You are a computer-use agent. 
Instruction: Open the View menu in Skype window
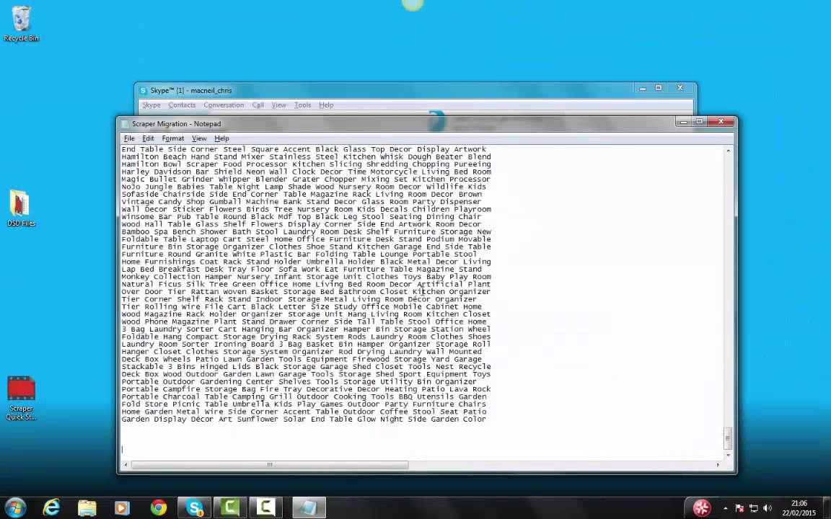[278, 105]
